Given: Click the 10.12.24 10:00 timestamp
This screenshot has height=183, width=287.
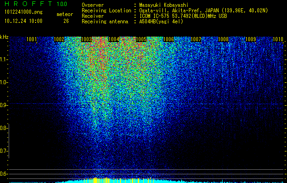Looking at the screenshot, I should click(23, 21).
